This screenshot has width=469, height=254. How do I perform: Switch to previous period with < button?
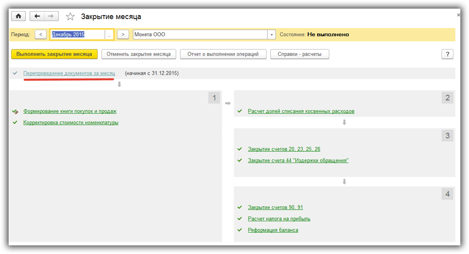click(40, 35)
